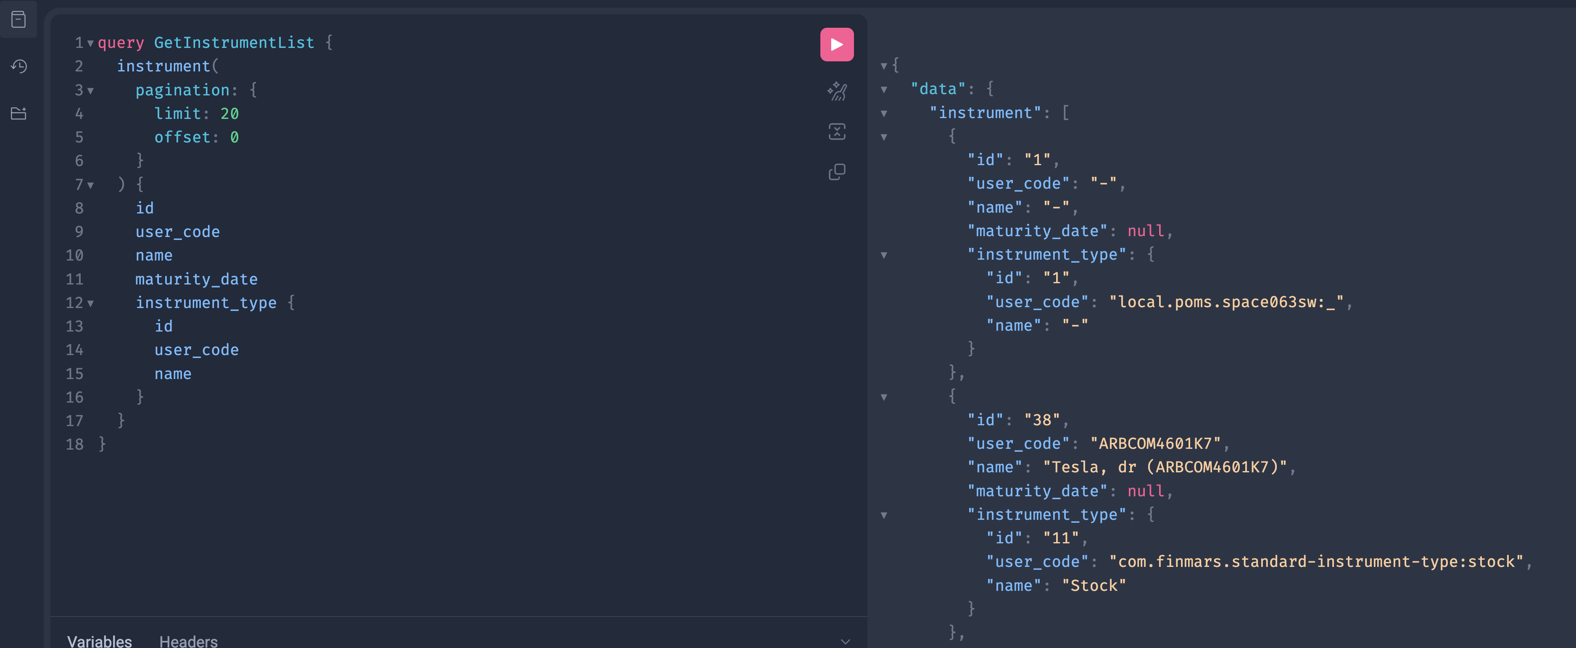Collapse the "data" object in response
Image resolution: width=1576 pixels, height=648 pixels.
[883, 90]
